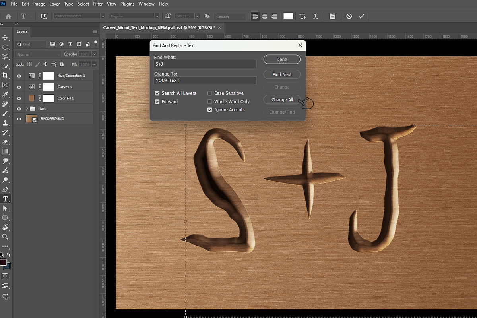This screenshot has width=477, height=318.
Task: Select the Horizontal Type tool
Action: tap(6, 199)
